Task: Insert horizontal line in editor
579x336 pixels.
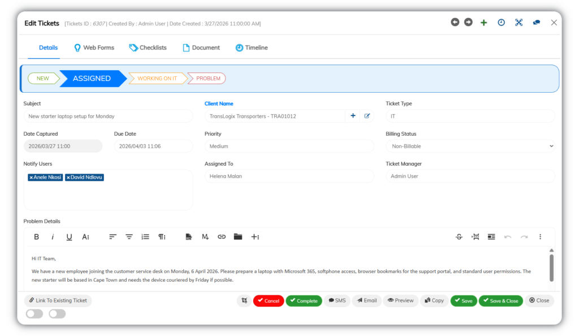Action: [475, 237]
